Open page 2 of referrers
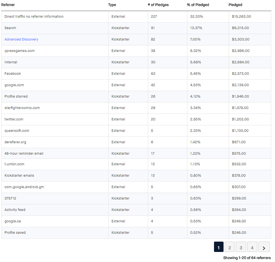275x262 pixels. click(x=230, y=247)
